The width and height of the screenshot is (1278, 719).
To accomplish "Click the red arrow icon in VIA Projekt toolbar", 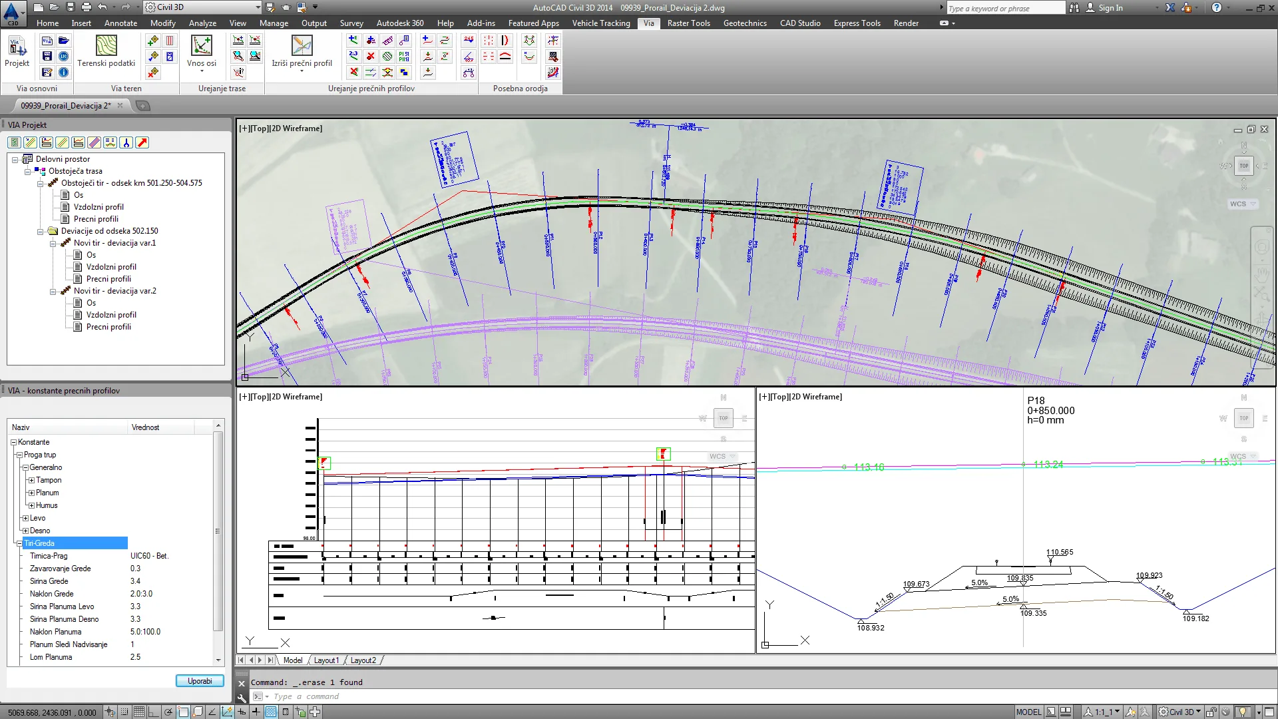I will pyautogui.click(x=142, y=142).
